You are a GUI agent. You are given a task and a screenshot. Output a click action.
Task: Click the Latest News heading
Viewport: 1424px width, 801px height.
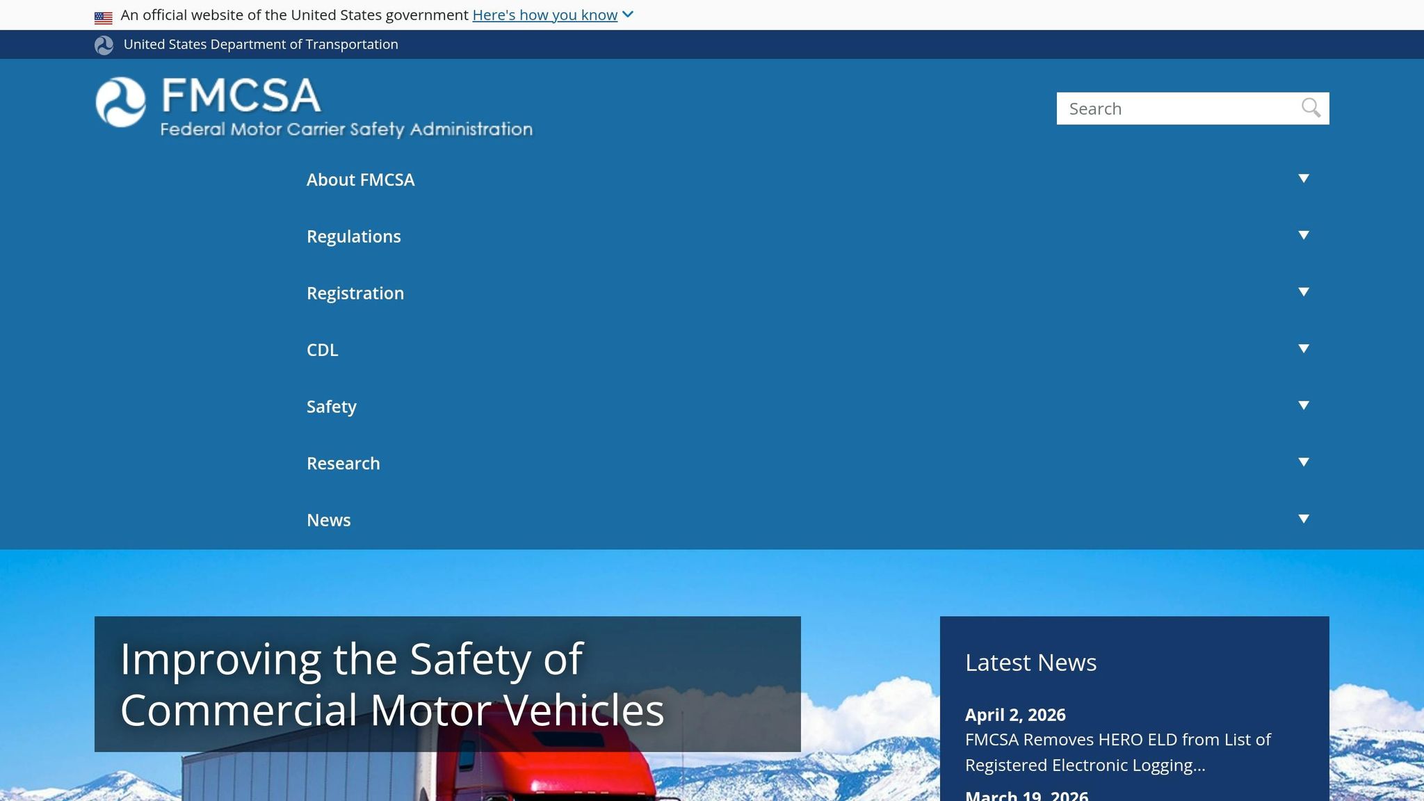click(x=1030, y=663)
